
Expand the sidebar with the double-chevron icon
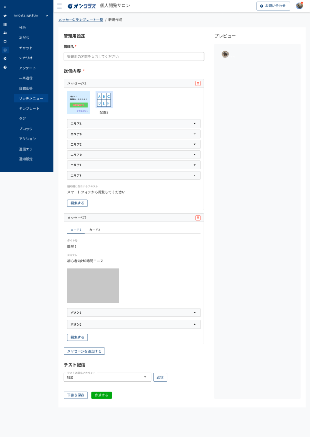(5, 7)
